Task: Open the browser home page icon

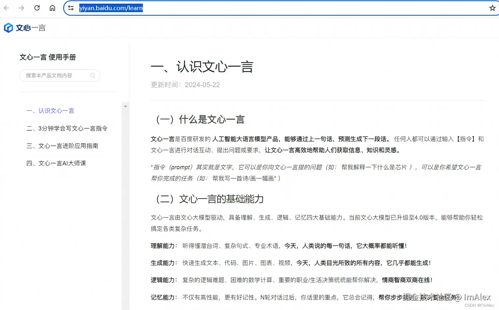Action: pos(52,8)
